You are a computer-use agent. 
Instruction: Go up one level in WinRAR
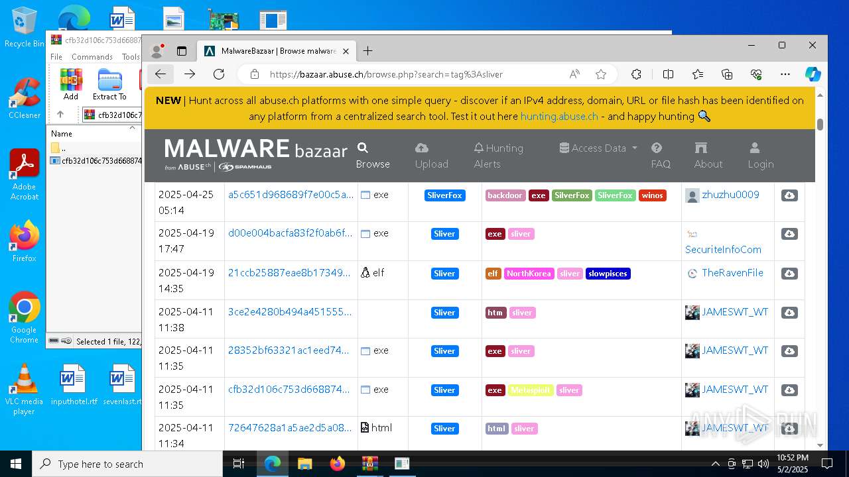(x=60, y=115)
